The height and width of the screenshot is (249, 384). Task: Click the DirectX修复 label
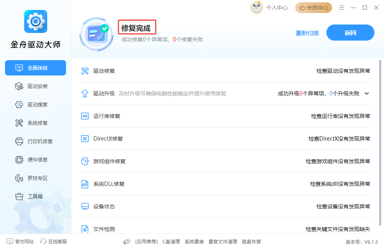pos(108,139)
